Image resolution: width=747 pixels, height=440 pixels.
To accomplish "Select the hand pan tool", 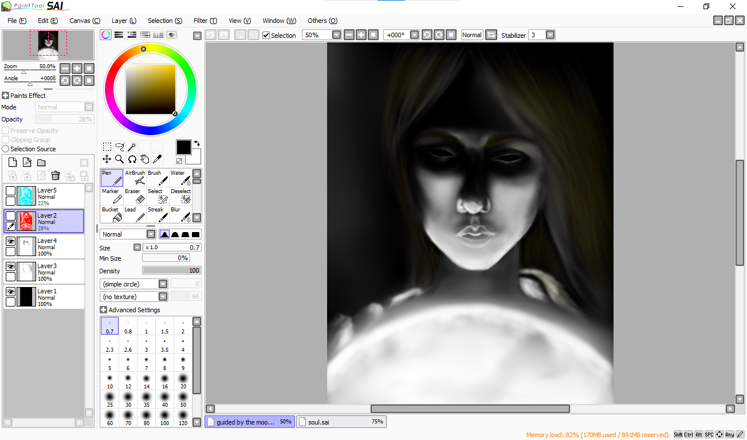I will (145, 159).
